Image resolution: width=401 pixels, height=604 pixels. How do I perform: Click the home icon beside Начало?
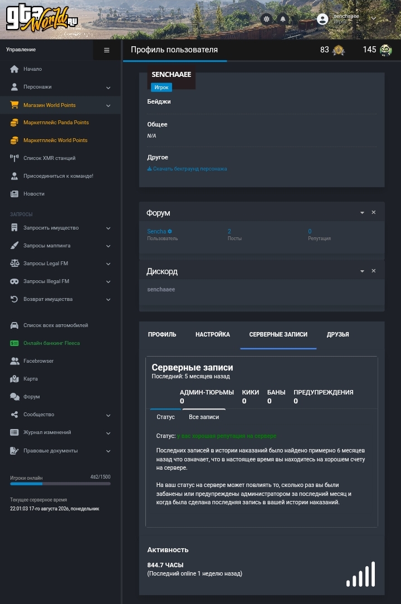coord(14,69)
